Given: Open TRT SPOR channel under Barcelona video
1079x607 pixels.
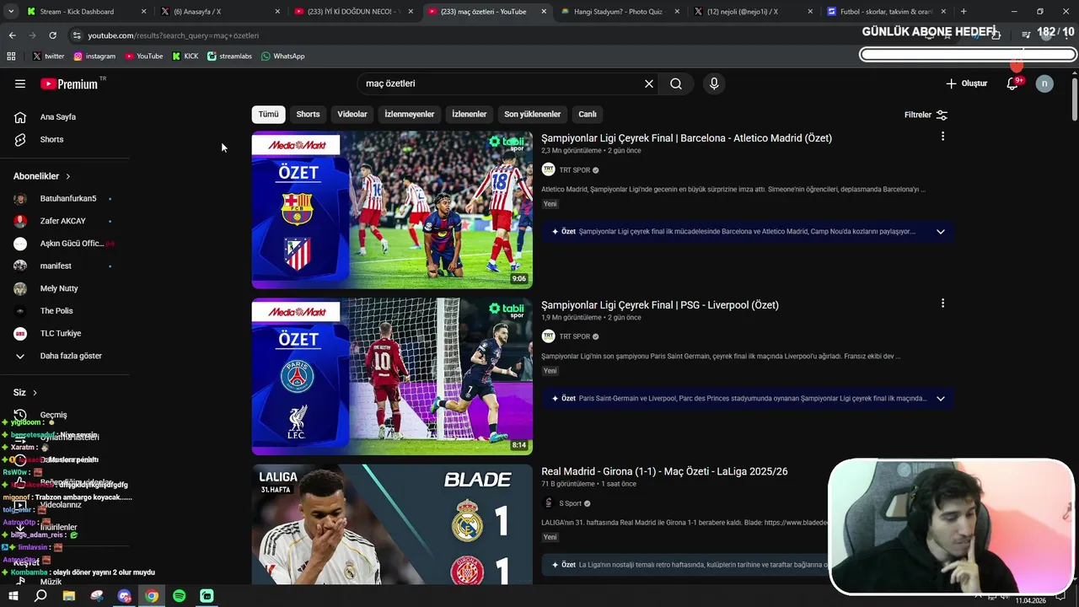Looking at the screenshot, I should coord(575,170).
